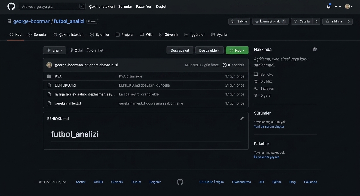Viewport: 360px width, 196px height.
Task: Focus the 'Ara veya şuraya git...' search box
Action: [x=52, y=6]
